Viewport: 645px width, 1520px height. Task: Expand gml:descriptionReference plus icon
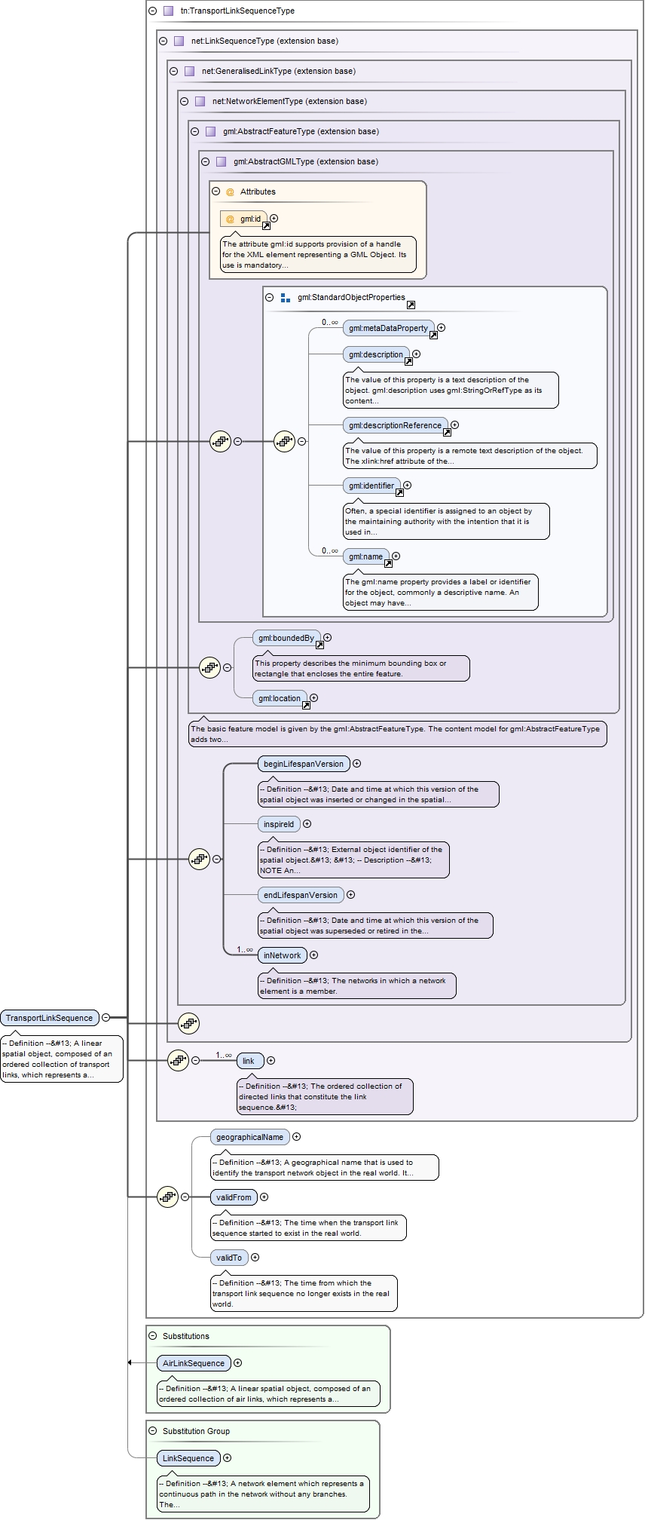(x=454, y=425)
